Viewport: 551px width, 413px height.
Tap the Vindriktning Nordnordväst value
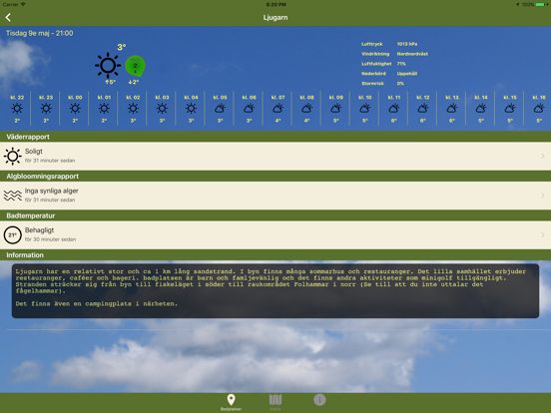[x=412, y=54]
